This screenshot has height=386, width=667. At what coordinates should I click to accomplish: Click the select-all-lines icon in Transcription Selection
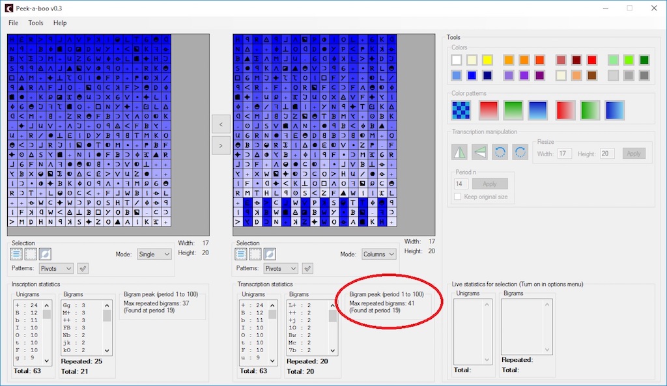pos(241,255)
